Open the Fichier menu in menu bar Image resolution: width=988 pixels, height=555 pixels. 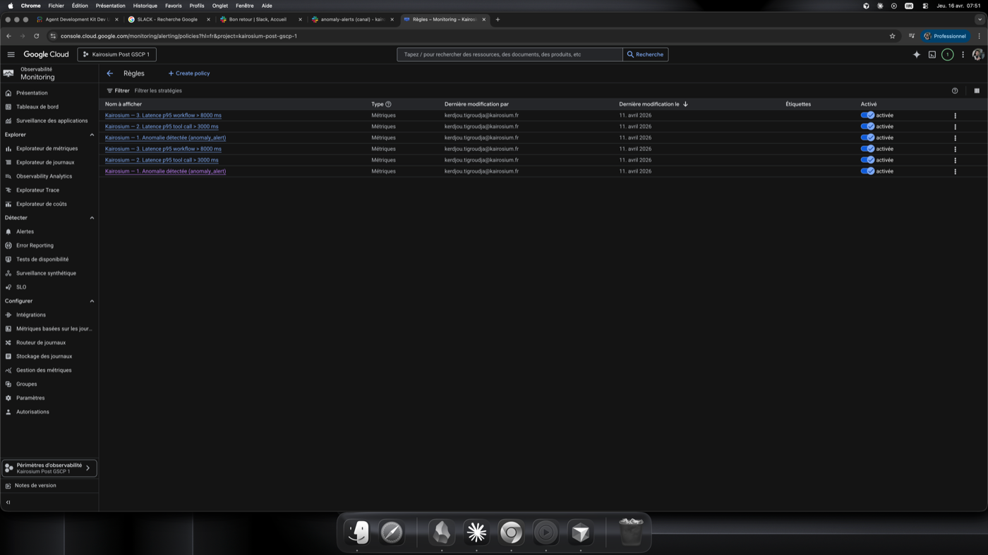(56, 6)
